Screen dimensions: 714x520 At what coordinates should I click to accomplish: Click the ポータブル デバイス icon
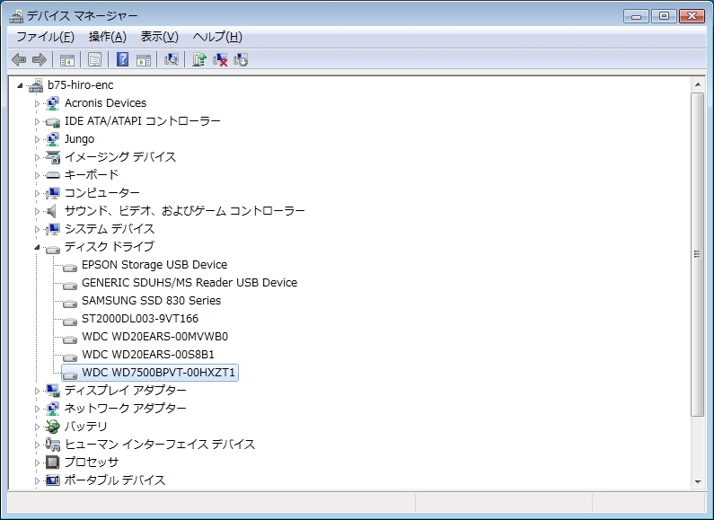53,480
